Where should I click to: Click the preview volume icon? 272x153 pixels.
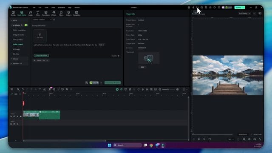(x=255, y=139)
